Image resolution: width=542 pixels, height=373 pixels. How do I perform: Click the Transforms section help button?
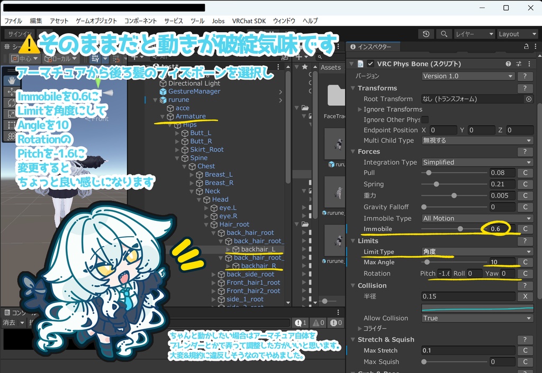tap(525, 88)
